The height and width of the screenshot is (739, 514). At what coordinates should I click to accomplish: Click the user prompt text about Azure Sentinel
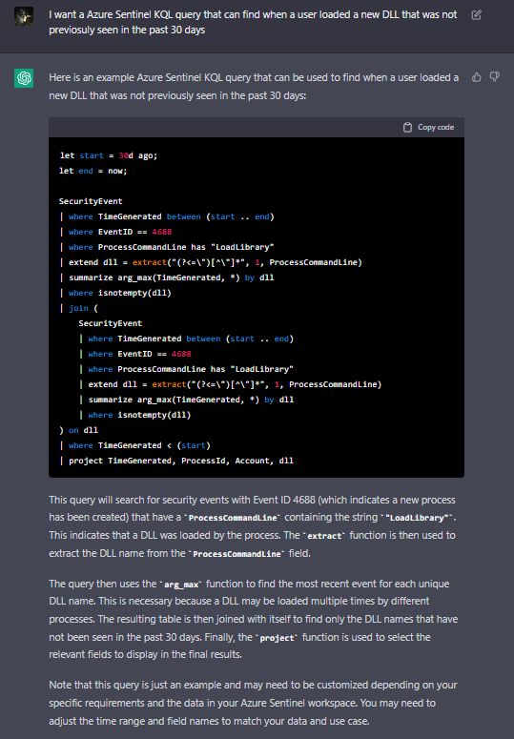click(253, 22)
